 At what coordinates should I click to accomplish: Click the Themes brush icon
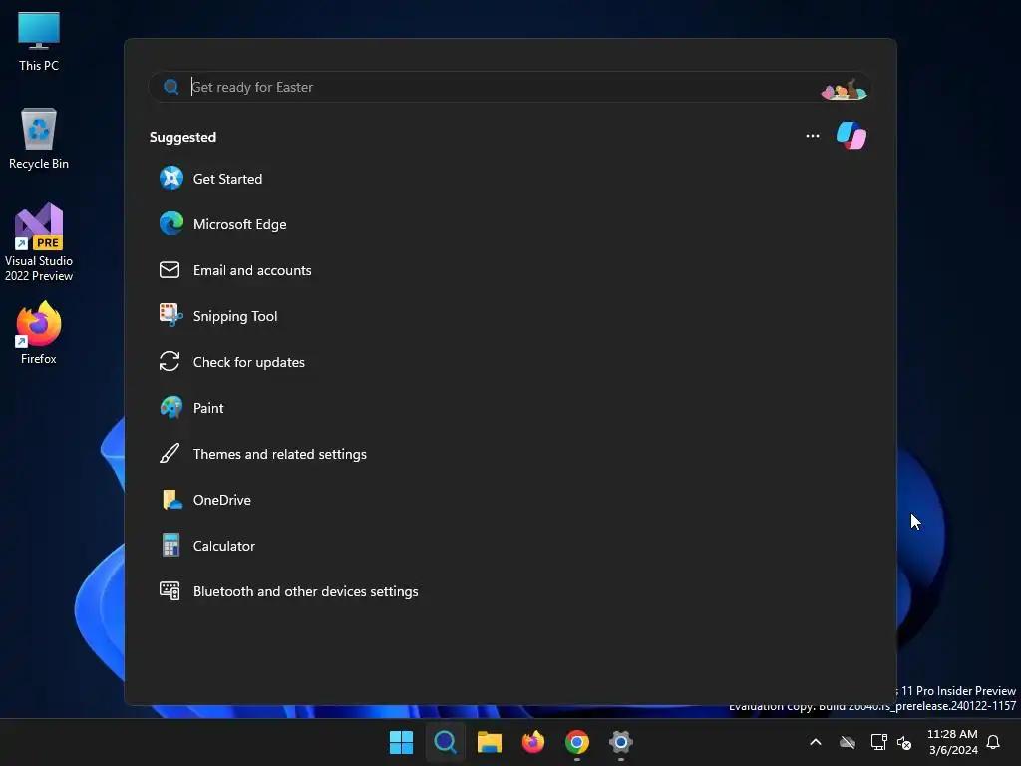click(x=170, y=454)
